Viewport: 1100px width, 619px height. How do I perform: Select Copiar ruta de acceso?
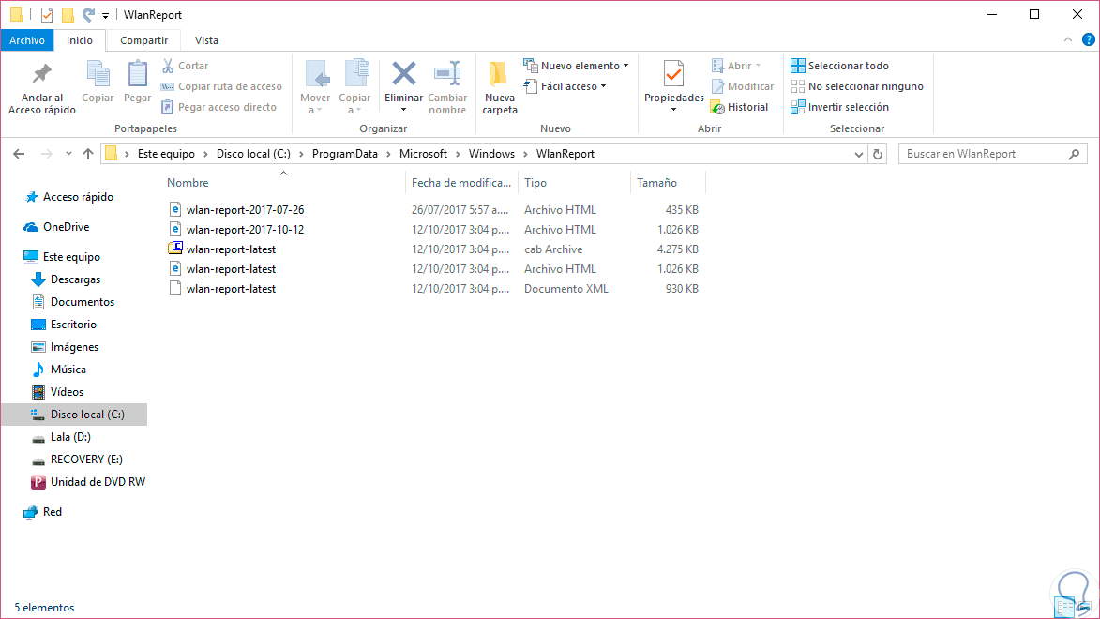221,86
